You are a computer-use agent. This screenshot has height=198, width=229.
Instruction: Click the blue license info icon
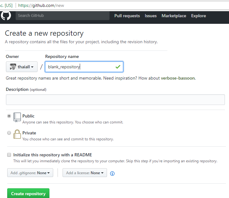click(x=112, y=173)
